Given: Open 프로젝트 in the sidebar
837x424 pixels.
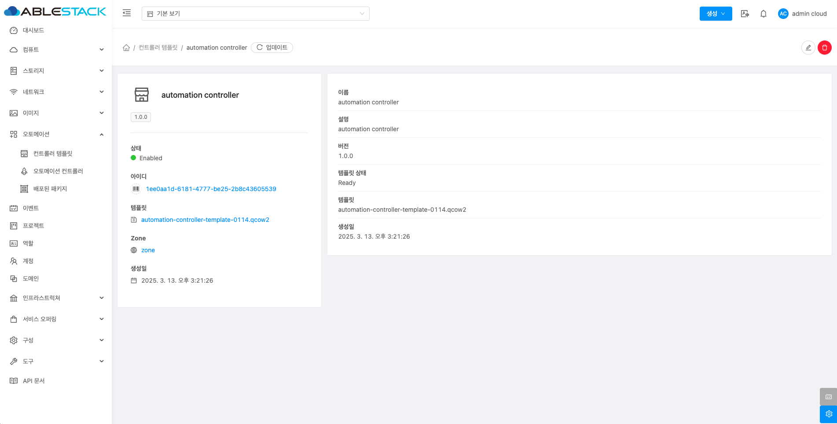Looking at the screenshot, I should point(56,226).
